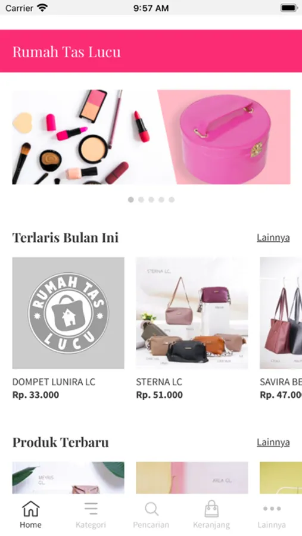Open the STERNA LC product image
Screen dimensions: 302x536
click(192, 313)
